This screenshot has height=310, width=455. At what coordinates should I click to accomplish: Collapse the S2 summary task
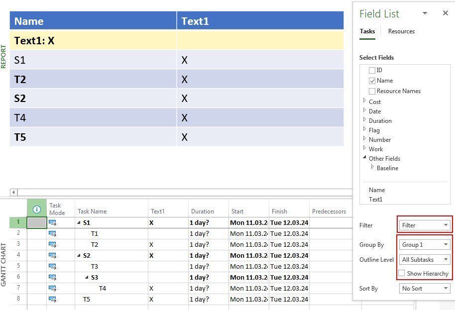click(x=79, y=256)
